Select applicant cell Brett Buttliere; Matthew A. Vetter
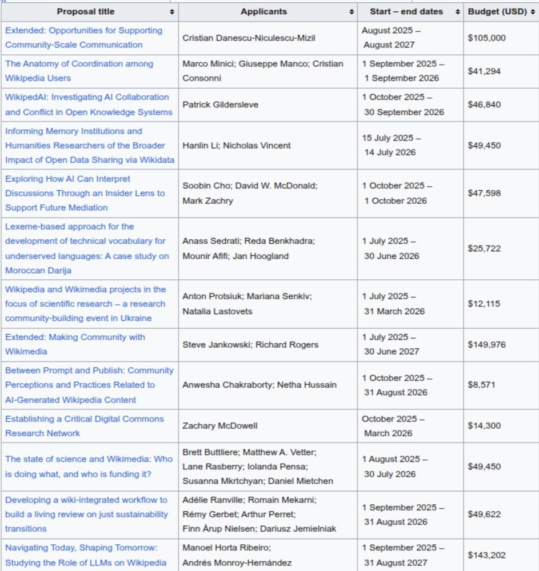The height and width of the screenshot is (571, 539). point(268,467)
